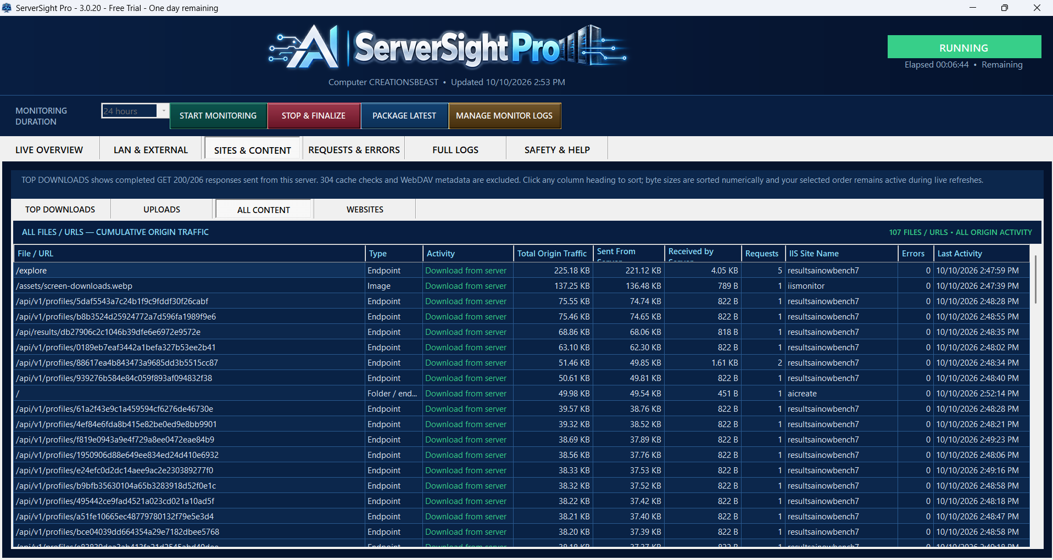Click the green RUNNING status indicator
The height and width of the screenshot is (560, 1053).
pos(964,47)
